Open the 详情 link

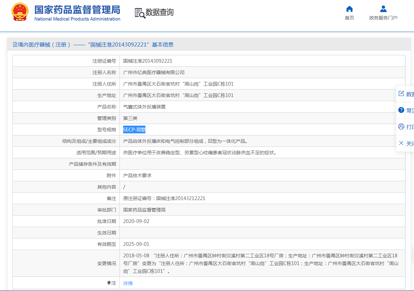tap(128, 283)
